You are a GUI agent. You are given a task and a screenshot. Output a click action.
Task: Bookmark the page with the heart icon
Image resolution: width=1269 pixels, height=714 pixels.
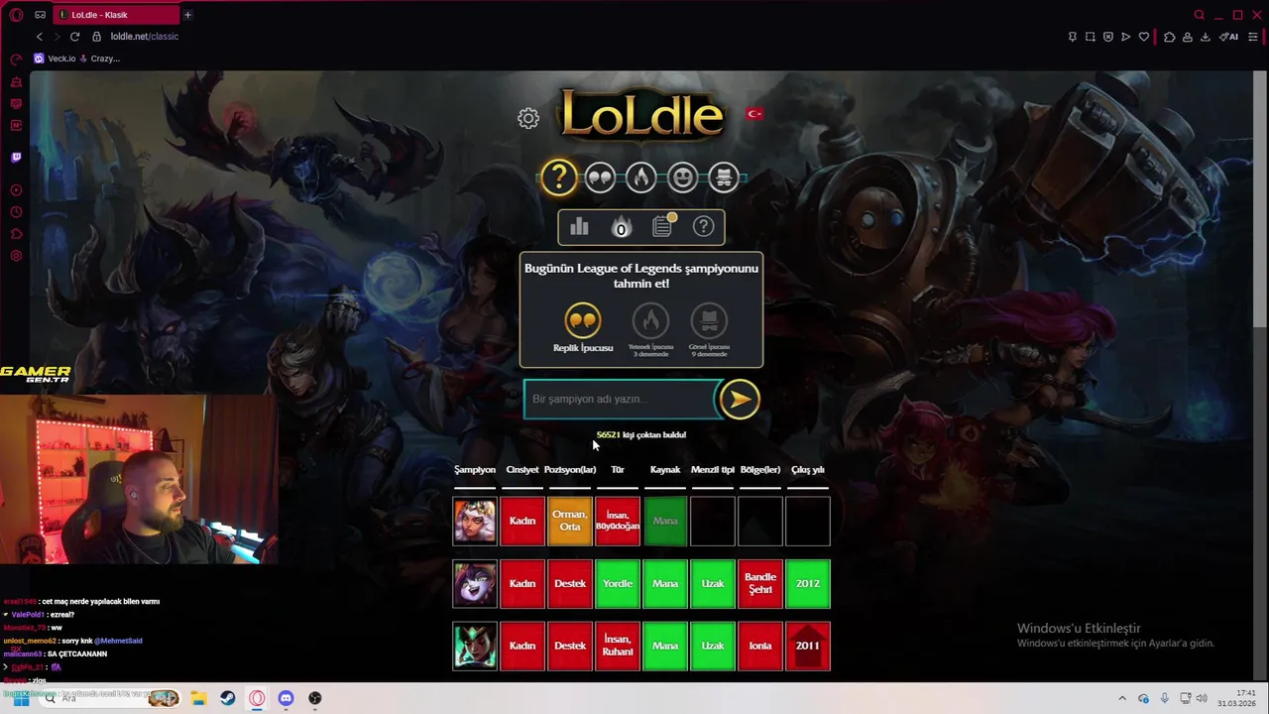(x=1143, y=37)
